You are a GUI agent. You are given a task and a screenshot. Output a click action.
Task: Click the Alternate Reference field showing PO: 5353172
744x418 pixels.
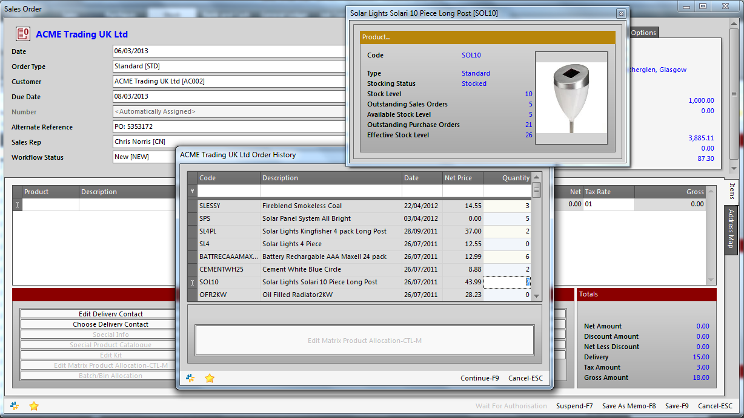229,127
